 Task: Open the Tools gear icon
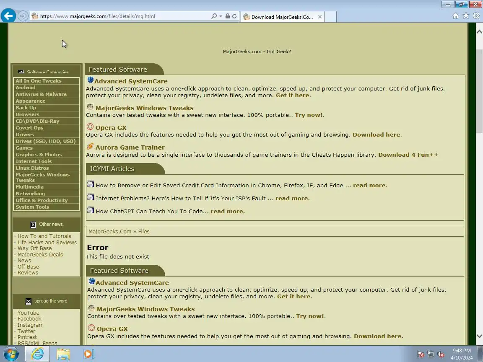pyautogui.click(x=476, y=16)
